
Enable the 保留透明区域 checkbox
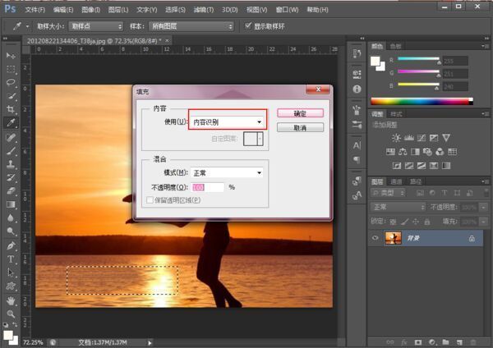click(150, 200)
